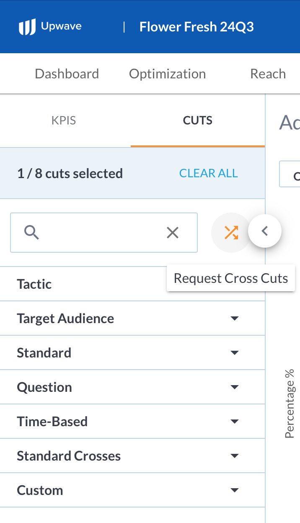Image resolution: width=300 pixels, height=523 pixels.
Task: Click the Request Cross Cuts shuffle icon
Action: [231, 233]
